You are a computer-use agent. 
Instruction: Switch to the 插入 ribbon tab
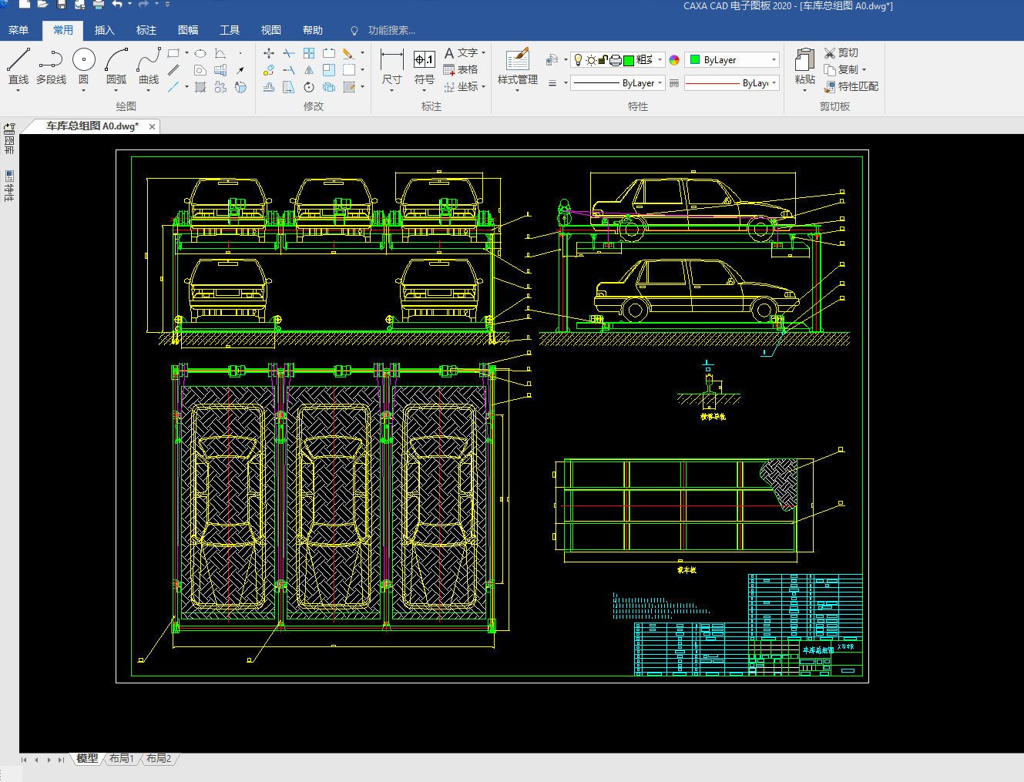click(x=104, y=30)
